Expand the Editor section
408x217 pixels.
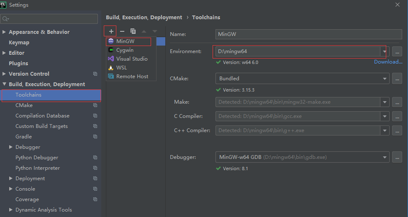[4, 53]
